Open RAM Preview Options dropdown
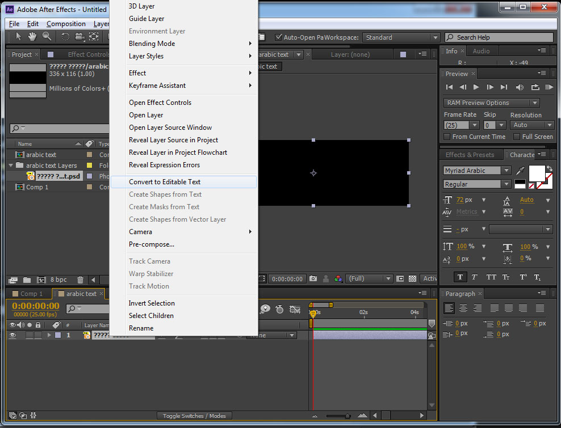The image size is (561, 428). pyautogui.click(x=491, y=103)
